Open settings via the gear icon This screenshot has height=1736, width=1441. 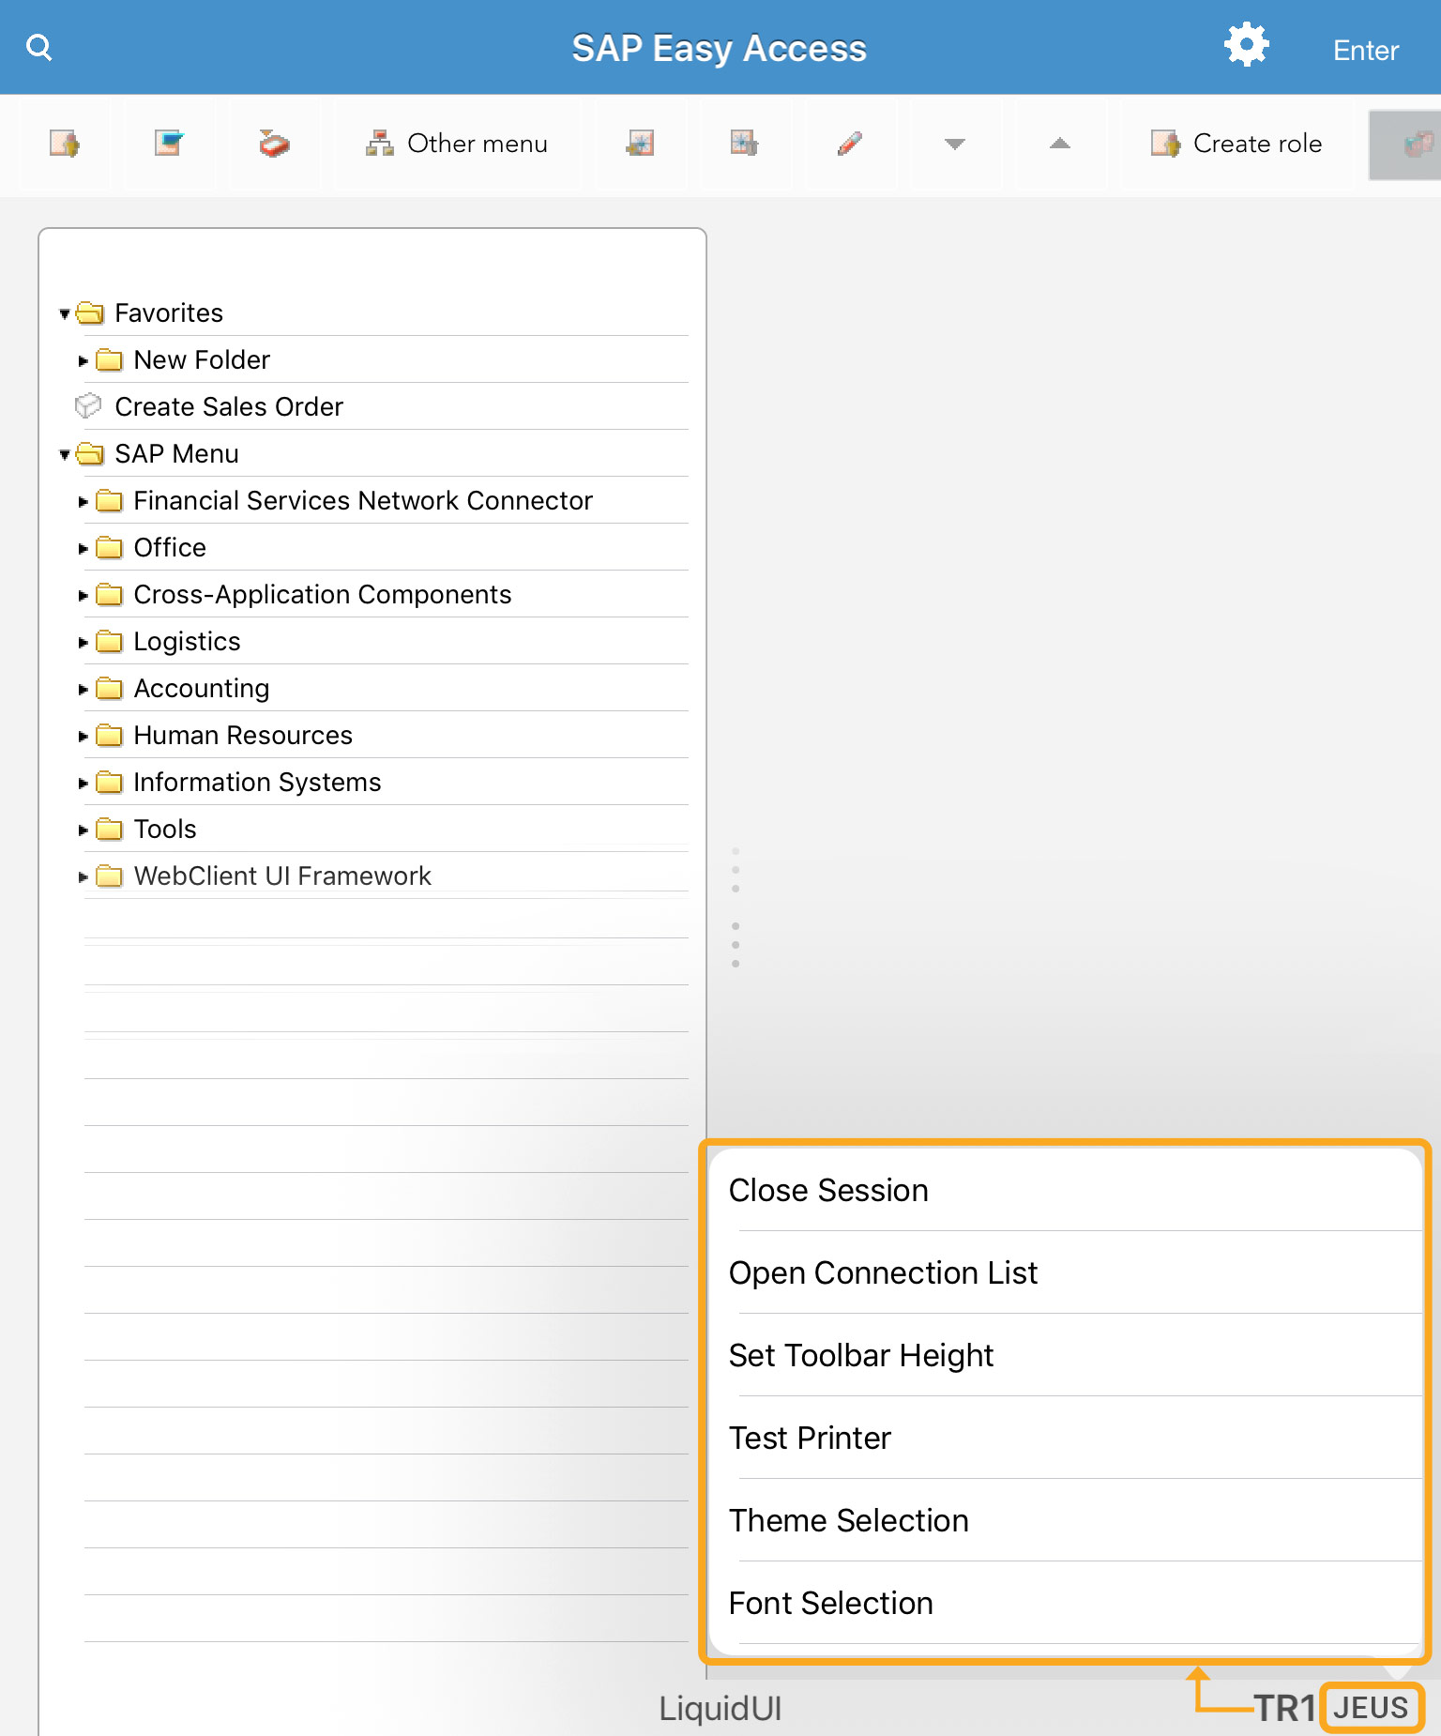(x=1246, y=46)
